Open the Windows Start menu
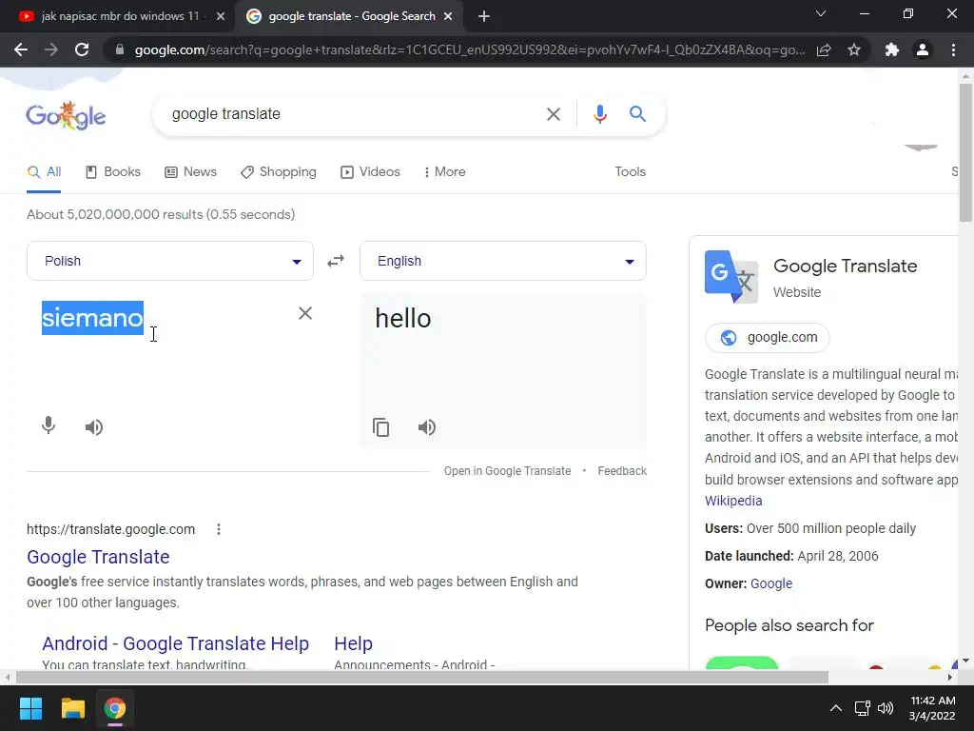This screenshot has width=974, height=731. pyautogui.click(x=30, y=708)
